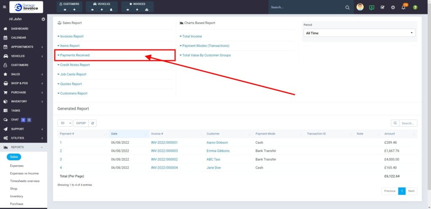Open the green customer chat icon
This screenshot has width=431, height=209.
pos(372,8)
